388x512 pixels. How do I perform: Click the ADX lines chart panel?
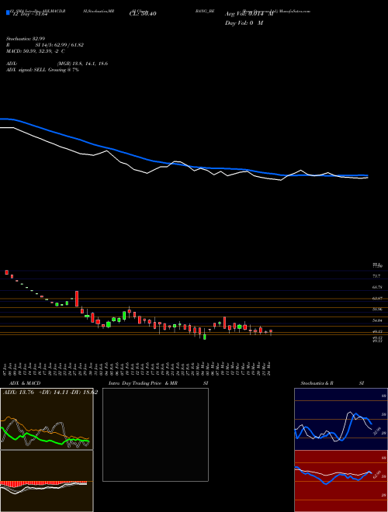click(x=47, y=419)
